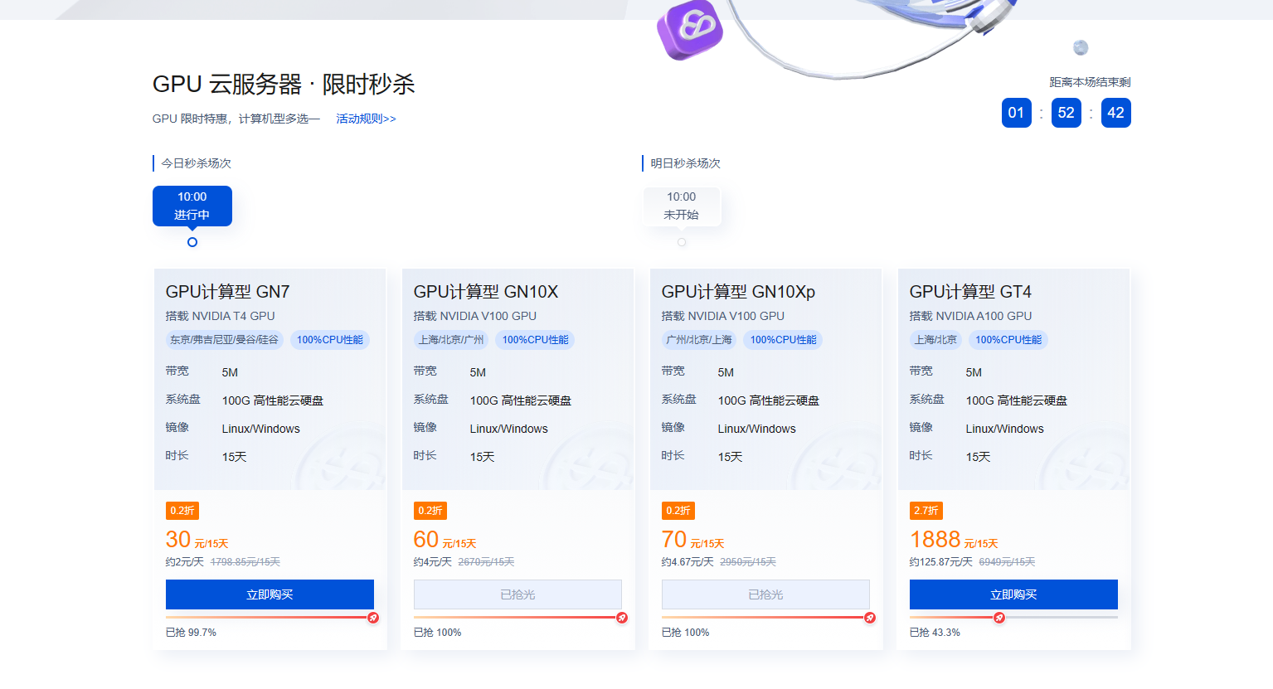Click region tag 上海/北京/广州
Image resolution: width=1273 pixels, height=689 pixels.
451,340
